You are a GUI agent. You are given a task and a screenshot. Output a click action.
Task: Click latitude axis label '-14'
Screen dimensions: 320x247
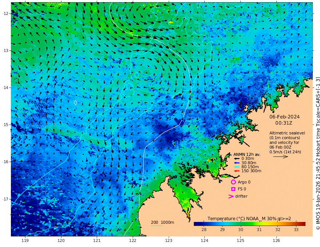coord(5,88)
